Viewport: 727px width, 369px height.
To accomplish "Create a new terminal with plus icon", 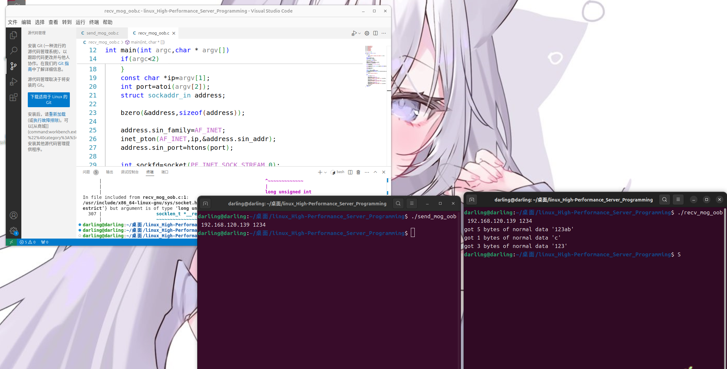I will click(320, 172).
